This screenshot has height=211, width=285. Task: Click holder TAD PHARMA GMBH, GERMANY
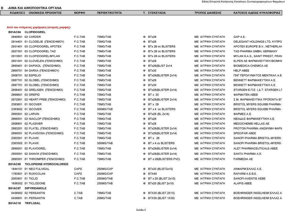click(255, 51)
